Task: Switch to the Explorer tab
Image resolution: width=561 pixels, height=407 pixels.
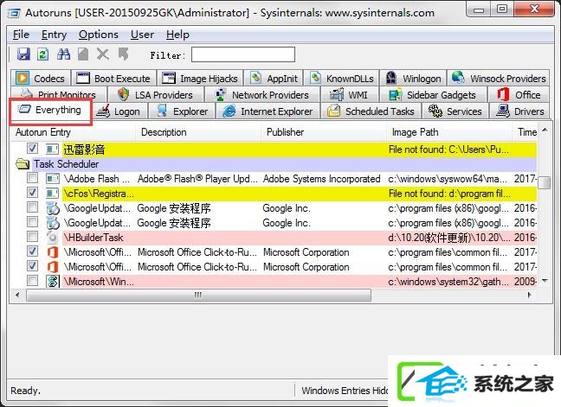Action: coord(182,111)
